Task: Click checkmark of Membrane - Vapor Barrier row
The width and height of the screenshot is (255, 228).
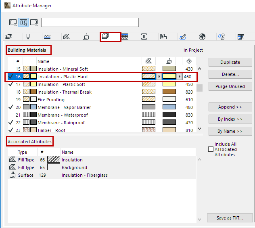Action: click(x=11, y=107)
